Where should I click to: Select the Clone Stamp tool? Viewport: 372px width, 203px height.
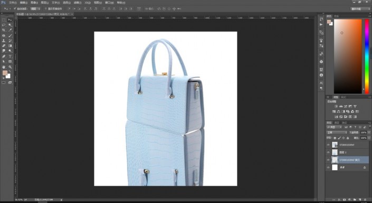point(4,41)
